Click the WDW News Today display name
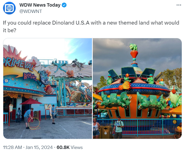 click(40, 5)
